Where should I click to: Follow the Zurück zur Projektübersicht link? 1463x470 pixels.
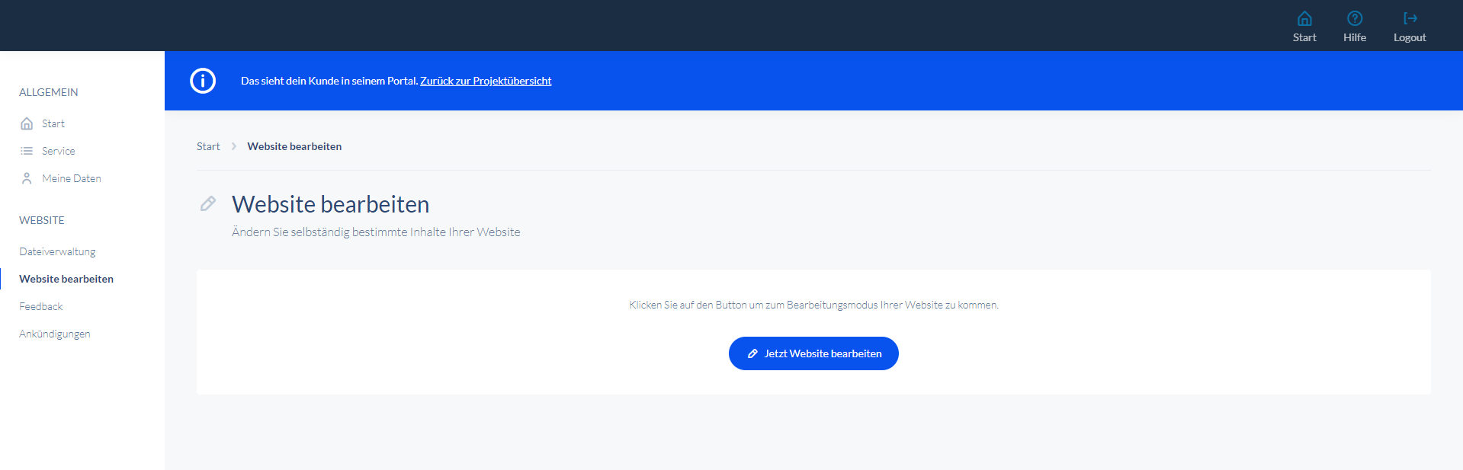(x=486, y=81)
